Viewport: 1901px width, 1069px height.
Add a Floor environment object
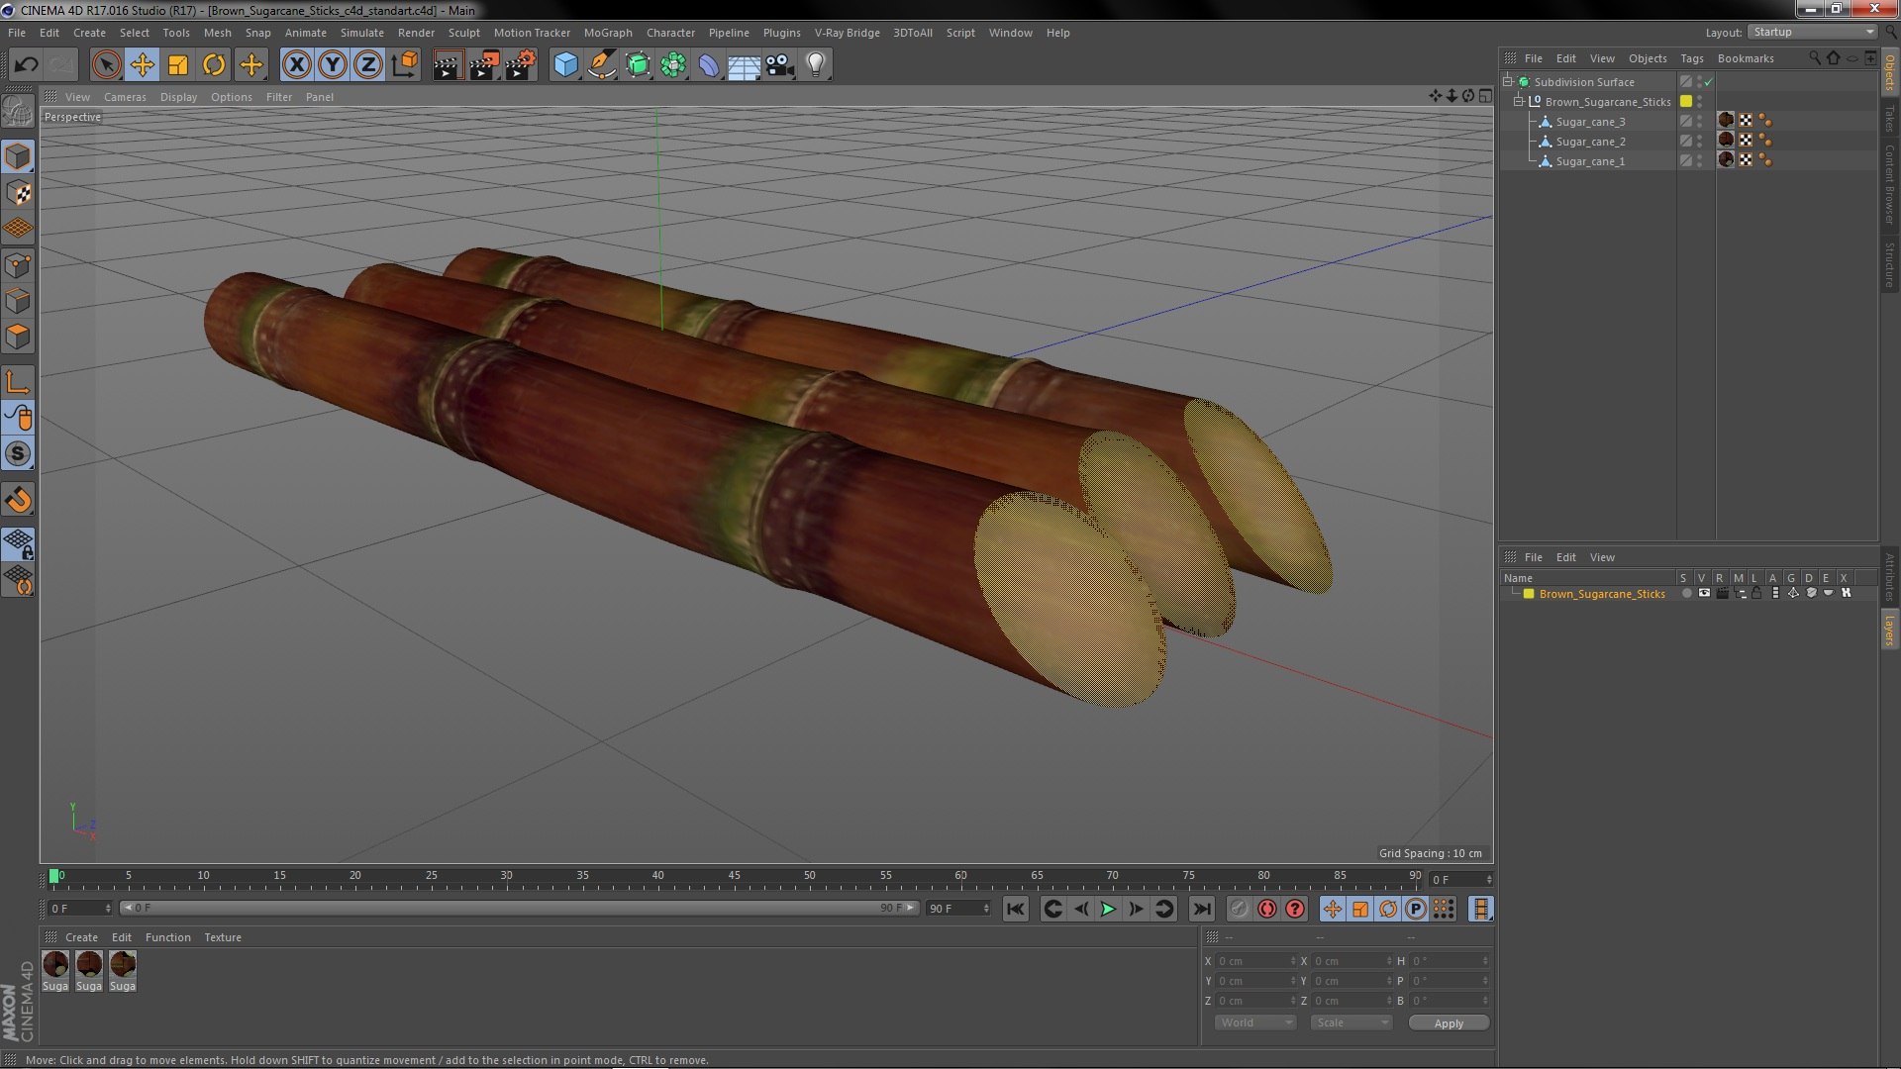(744, 65)
